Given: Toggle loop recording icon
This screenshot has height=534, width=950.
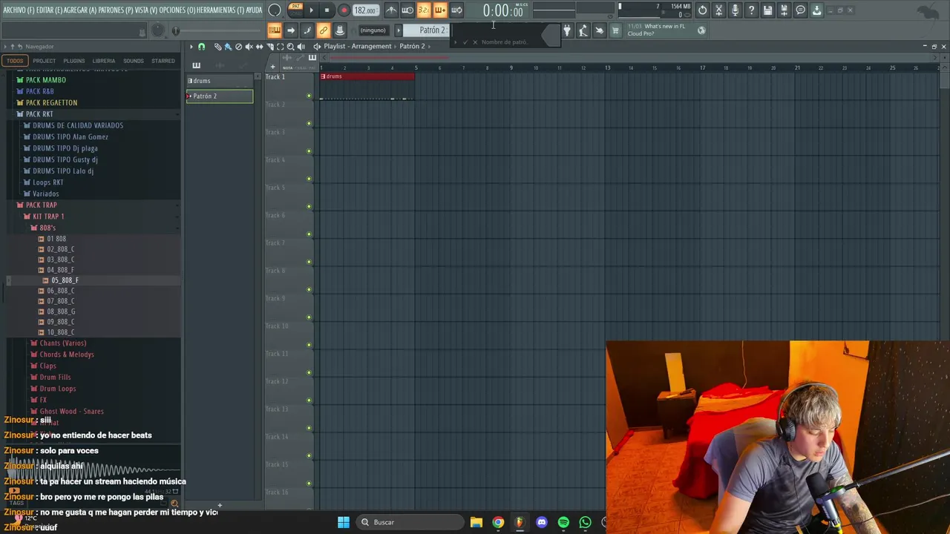Looking at the screenshot, I should tap(456, 10).
